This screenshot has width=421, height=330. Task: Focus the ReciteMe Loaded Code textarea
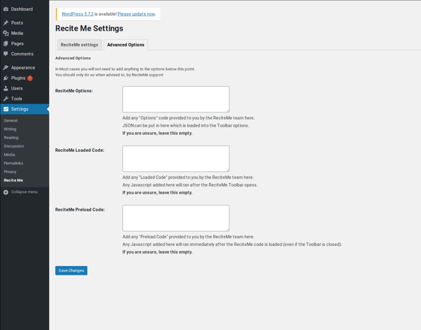coord(176,159)
